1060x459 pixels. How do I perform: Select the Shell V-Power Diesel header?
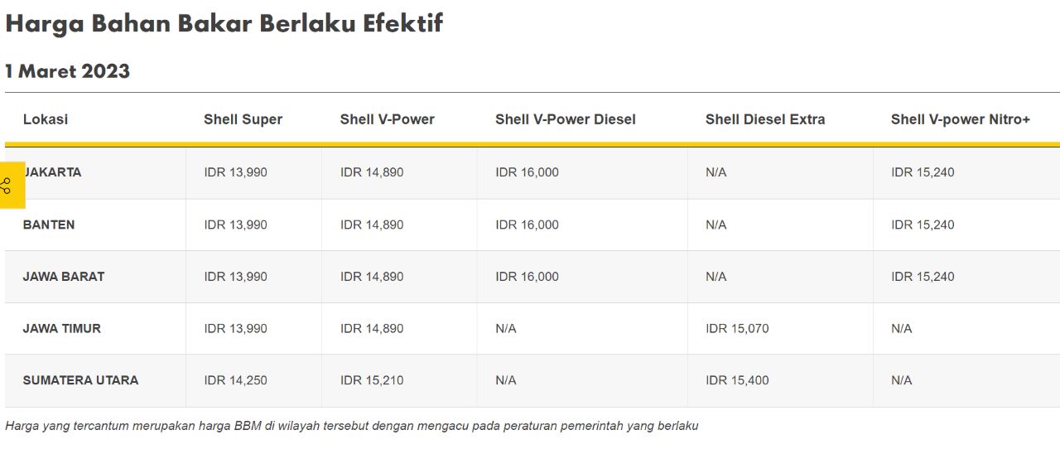coord(566,119)
